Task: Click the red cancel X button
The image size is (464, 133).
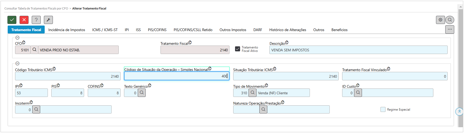Action: pyautogui.click(x=24, y=20)
